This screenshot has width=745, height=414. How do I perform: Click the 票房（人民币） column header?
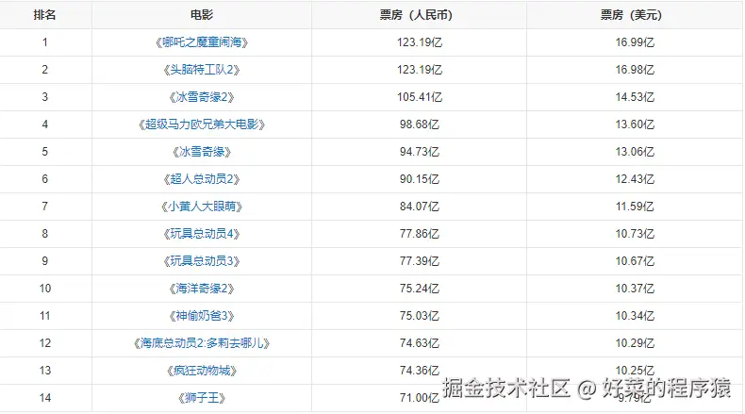point(418,15)
